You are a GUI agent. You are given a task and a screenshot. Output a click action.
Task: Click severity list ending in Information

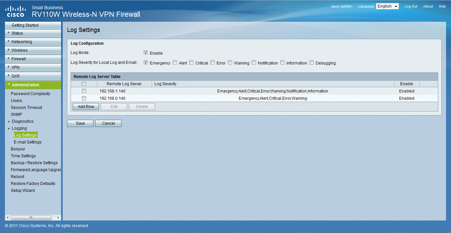point(273,91)
